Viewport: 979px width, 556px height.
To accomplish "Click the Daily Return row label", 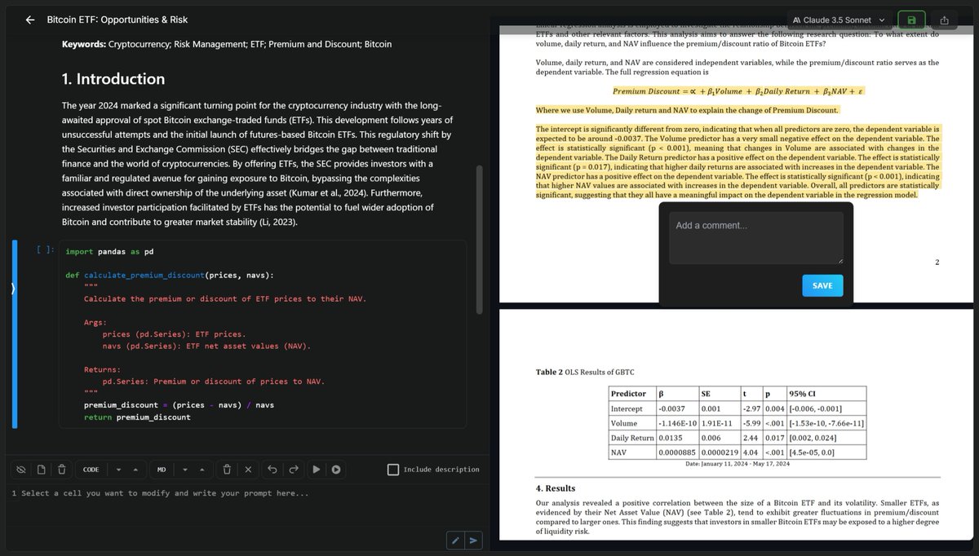I will point(632,438).
